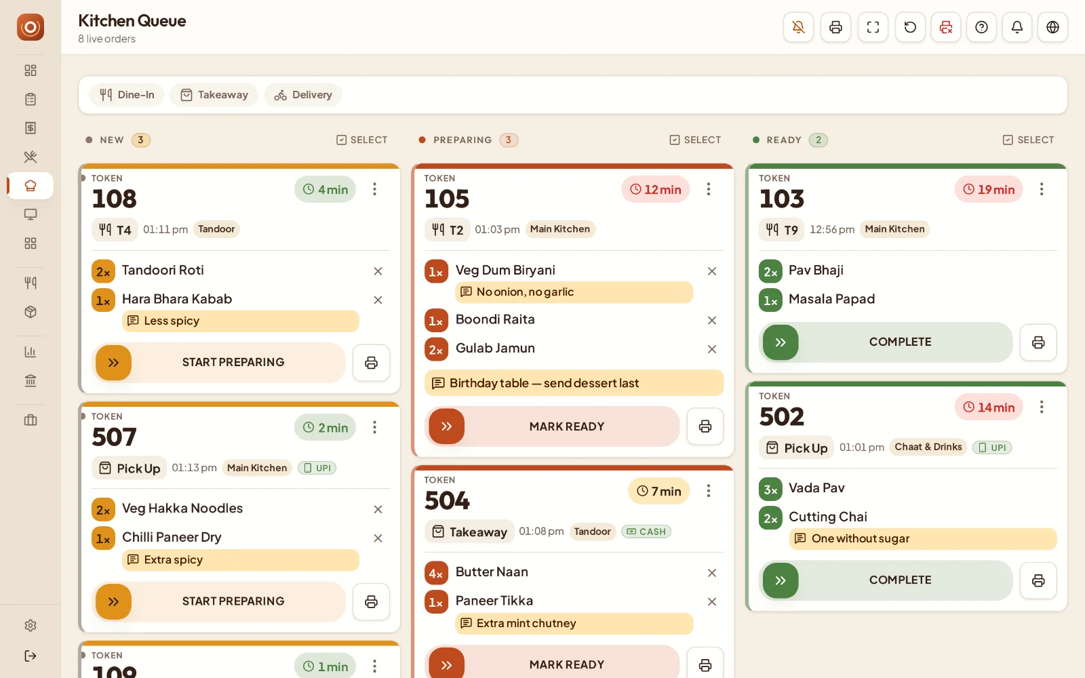The height and width of the screenshot is (678, 1085).
Task: Complete token 103
Action: coord(886,342)
